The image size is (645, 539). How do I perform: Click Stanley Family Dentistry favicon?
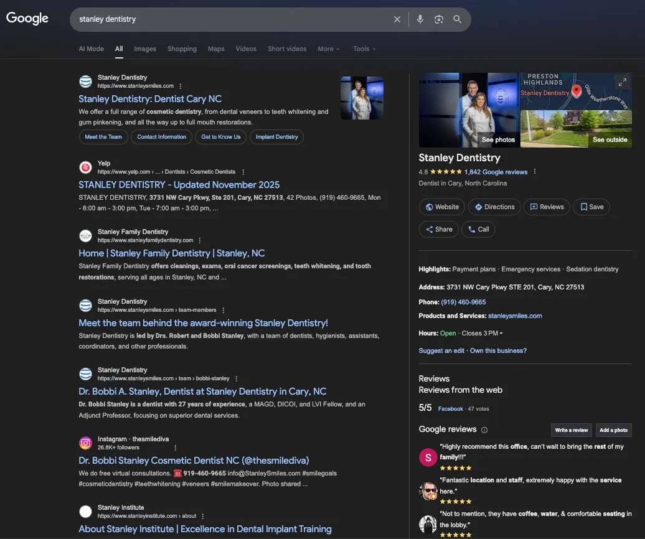pyautogui.click(x=85, y=236)
